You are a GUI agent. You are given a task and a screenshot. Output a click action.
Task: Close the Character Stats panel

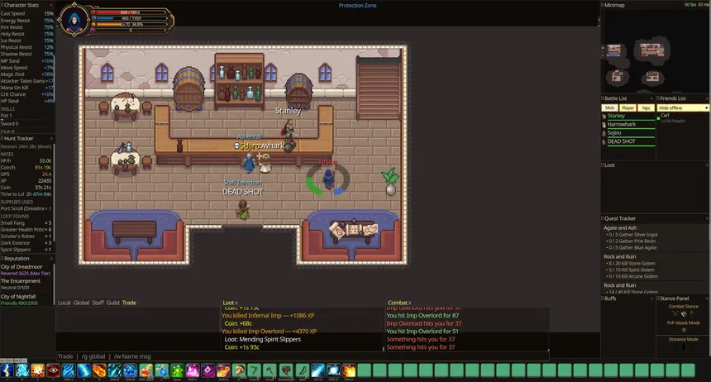51,5
